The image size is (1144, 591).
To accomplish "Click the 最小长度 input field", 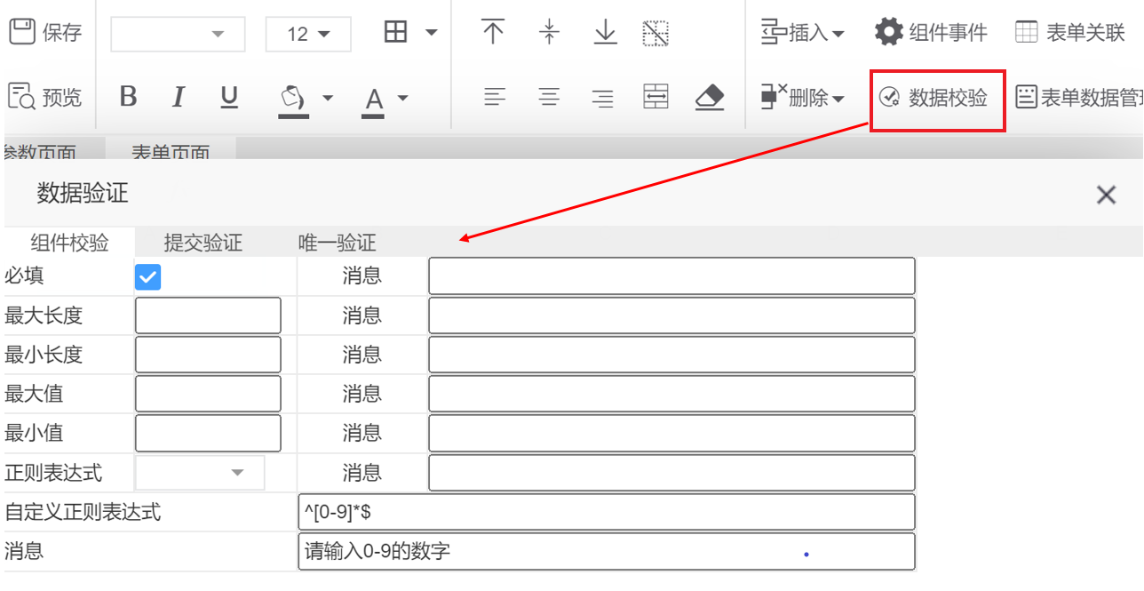I will pos(208,355).
